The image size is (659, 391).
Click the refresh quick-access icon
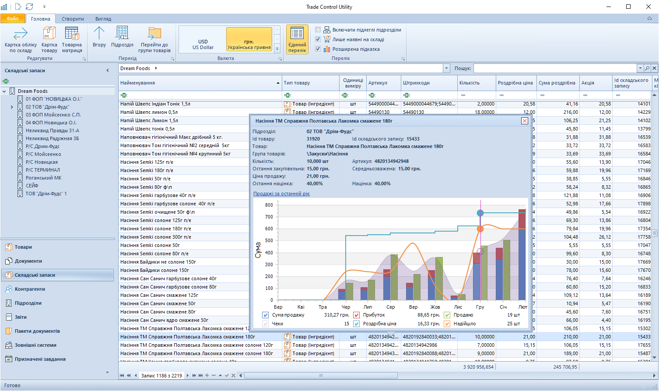(x=29, y=7)
